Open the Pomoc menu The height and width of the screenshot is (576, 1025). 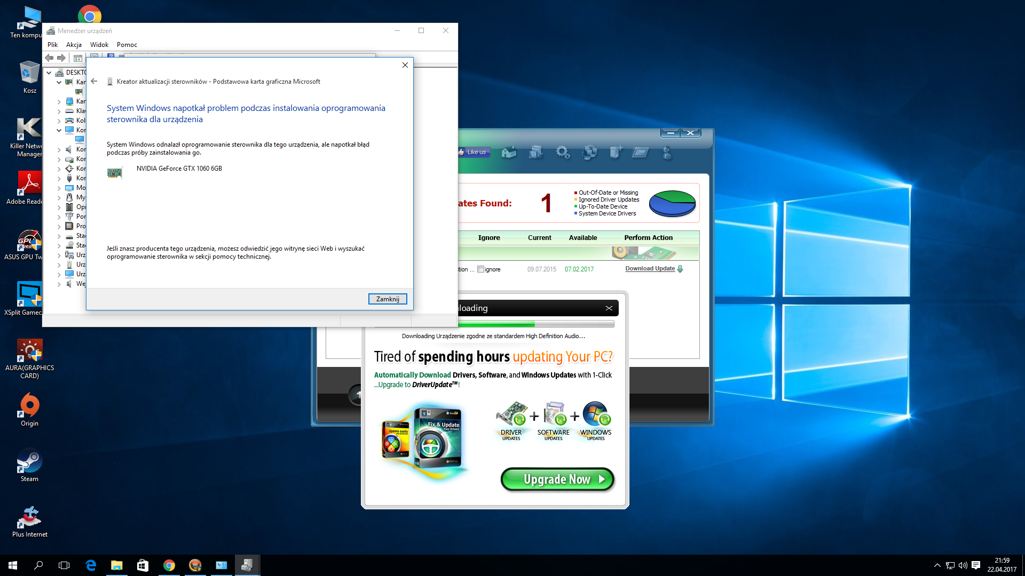click(x=127, y=45)
